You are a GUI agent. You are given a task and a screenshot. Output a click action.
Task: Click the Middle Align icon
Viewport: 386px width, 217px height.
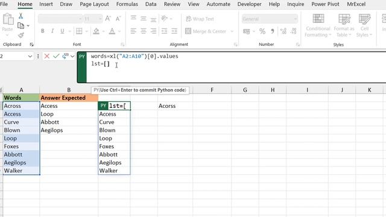click(x=144, y=19)
